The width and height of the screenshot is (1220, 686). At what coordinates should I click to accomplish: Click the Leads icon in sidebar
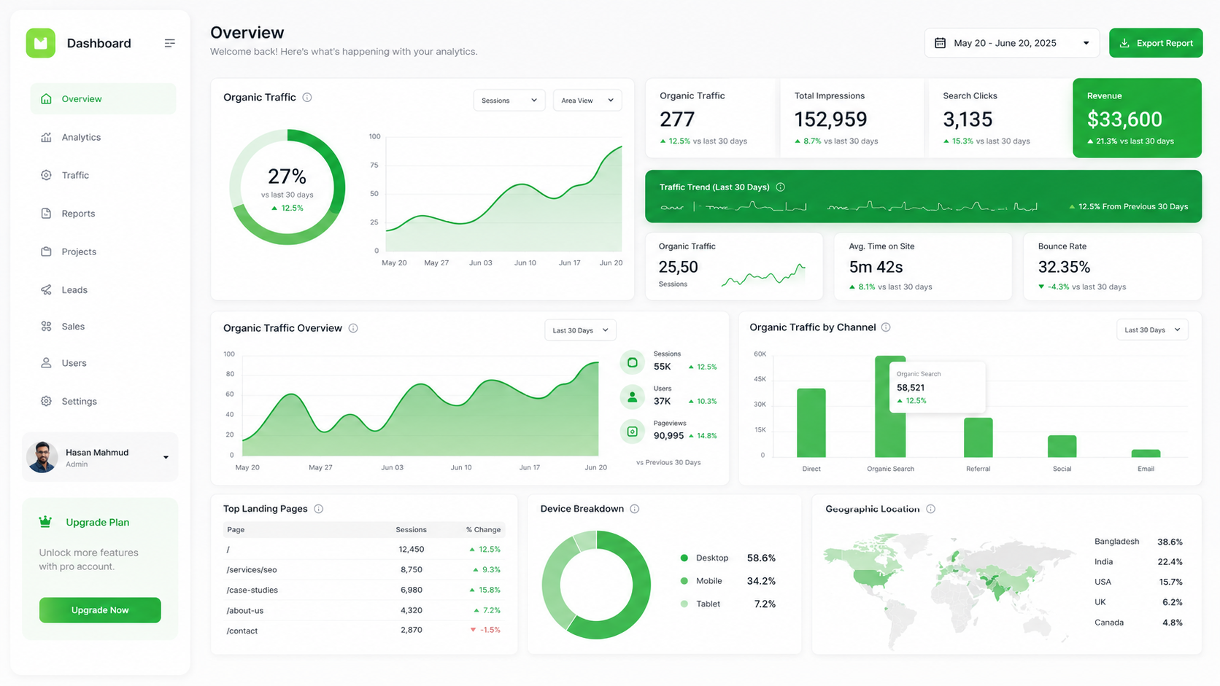pos(46,289)
